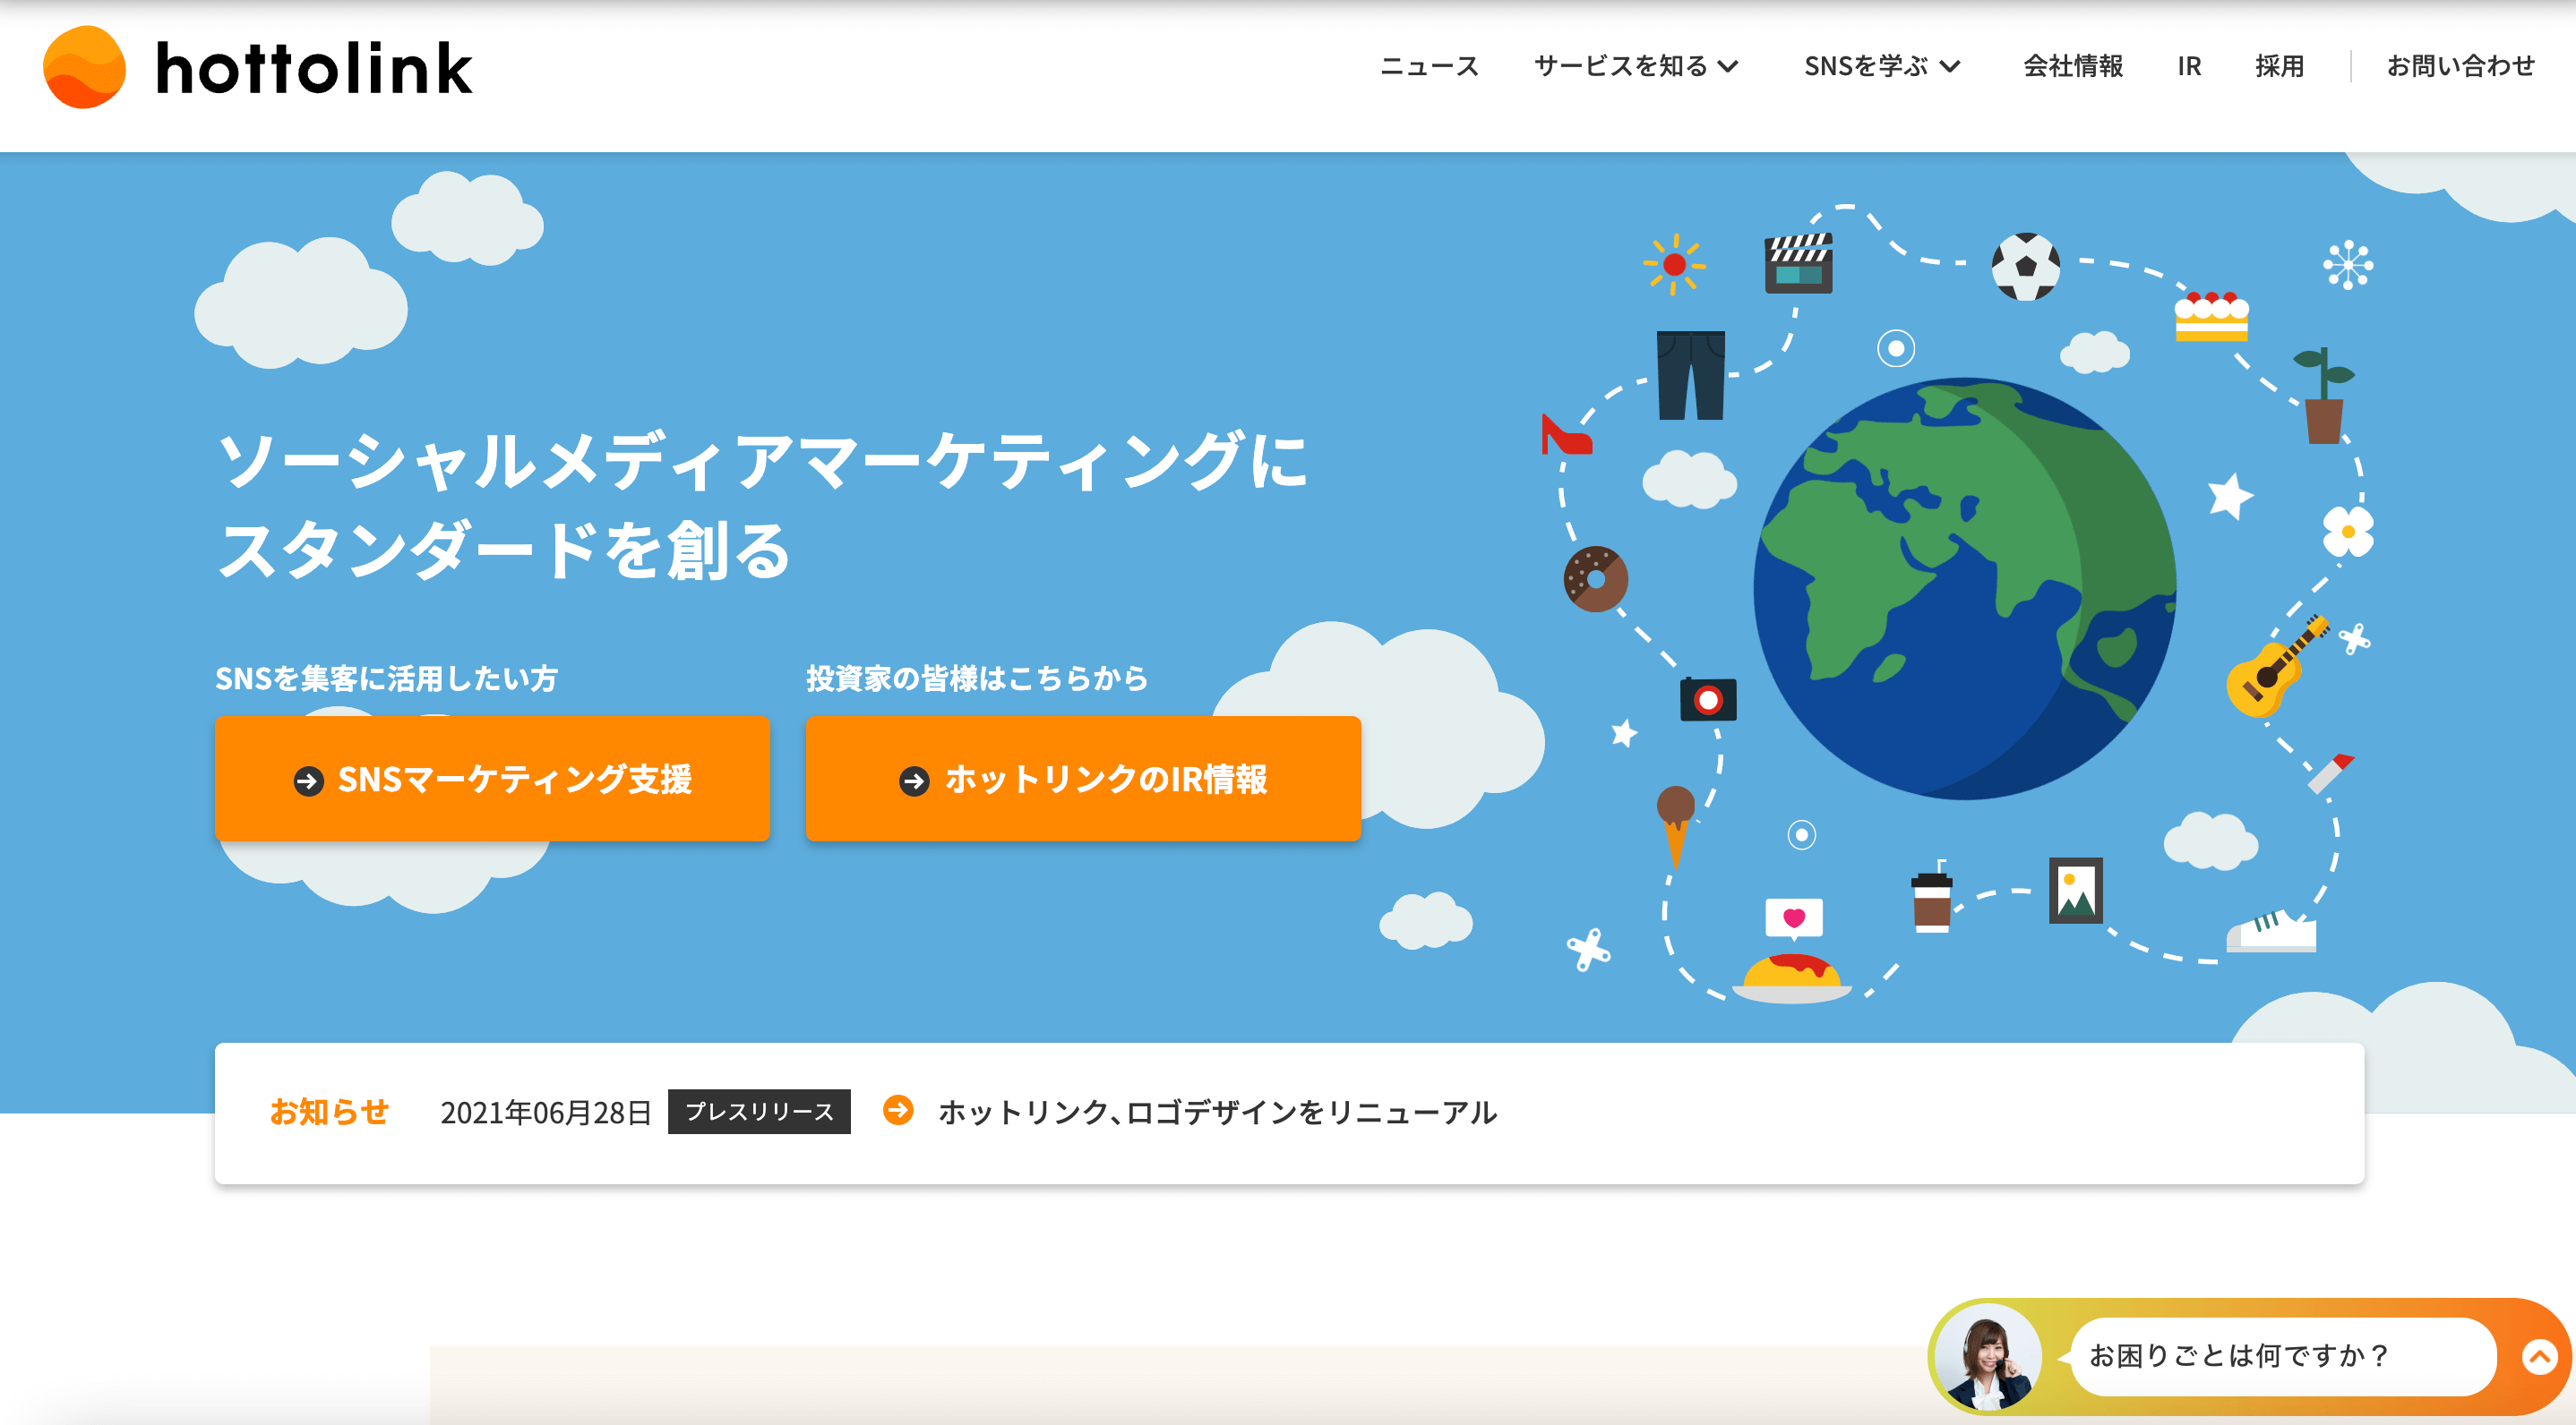Click the arrow icon in ホットリンクのIR情報 button
The width and height of the screenshot is (2576, 1425).
click(914, 781)
